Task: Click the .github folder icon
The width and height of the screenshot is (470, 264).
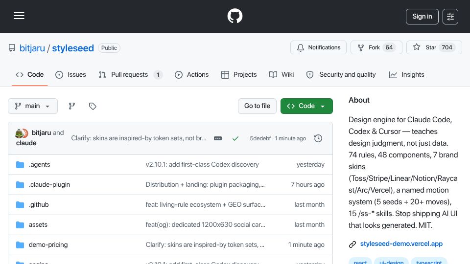Action: pyautogui.click(x=20, y=205)
